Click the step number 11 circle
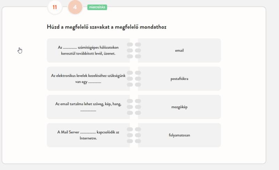Viewport: 279px width, 170px height. pyautogui.click(x=55, y=7)
